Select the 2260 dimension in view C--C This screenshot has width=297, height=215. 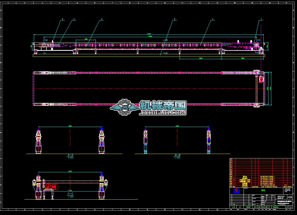pos(70,172)
